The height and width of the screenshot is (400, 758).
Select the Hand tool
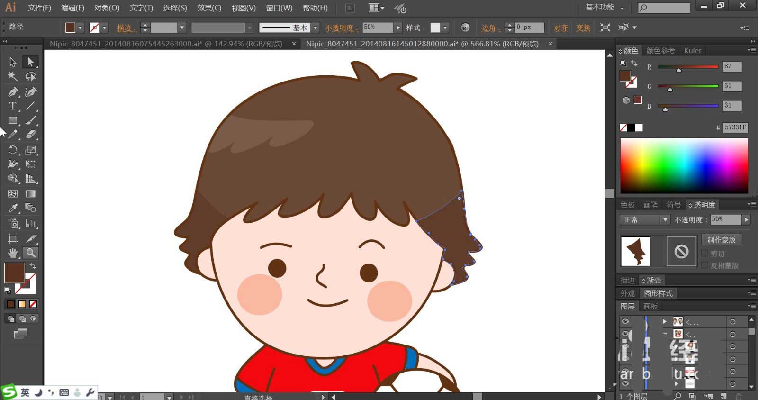click(x=13, y=253)
